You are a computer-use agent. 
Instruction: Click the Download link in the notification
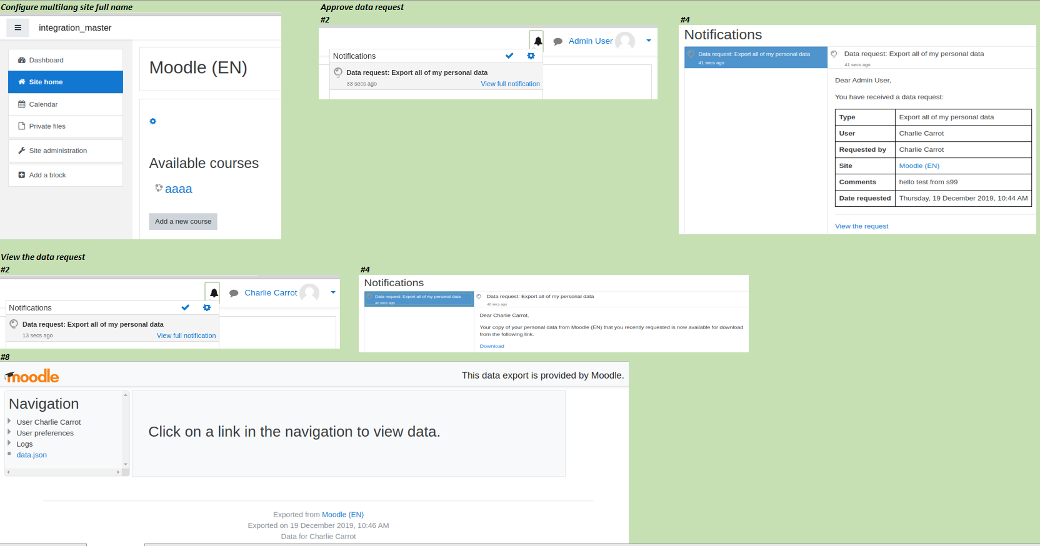tap(492, 346)
